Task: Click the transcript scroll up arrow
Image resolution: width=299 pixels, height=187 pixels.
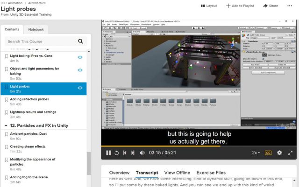Action: (294, 180)
